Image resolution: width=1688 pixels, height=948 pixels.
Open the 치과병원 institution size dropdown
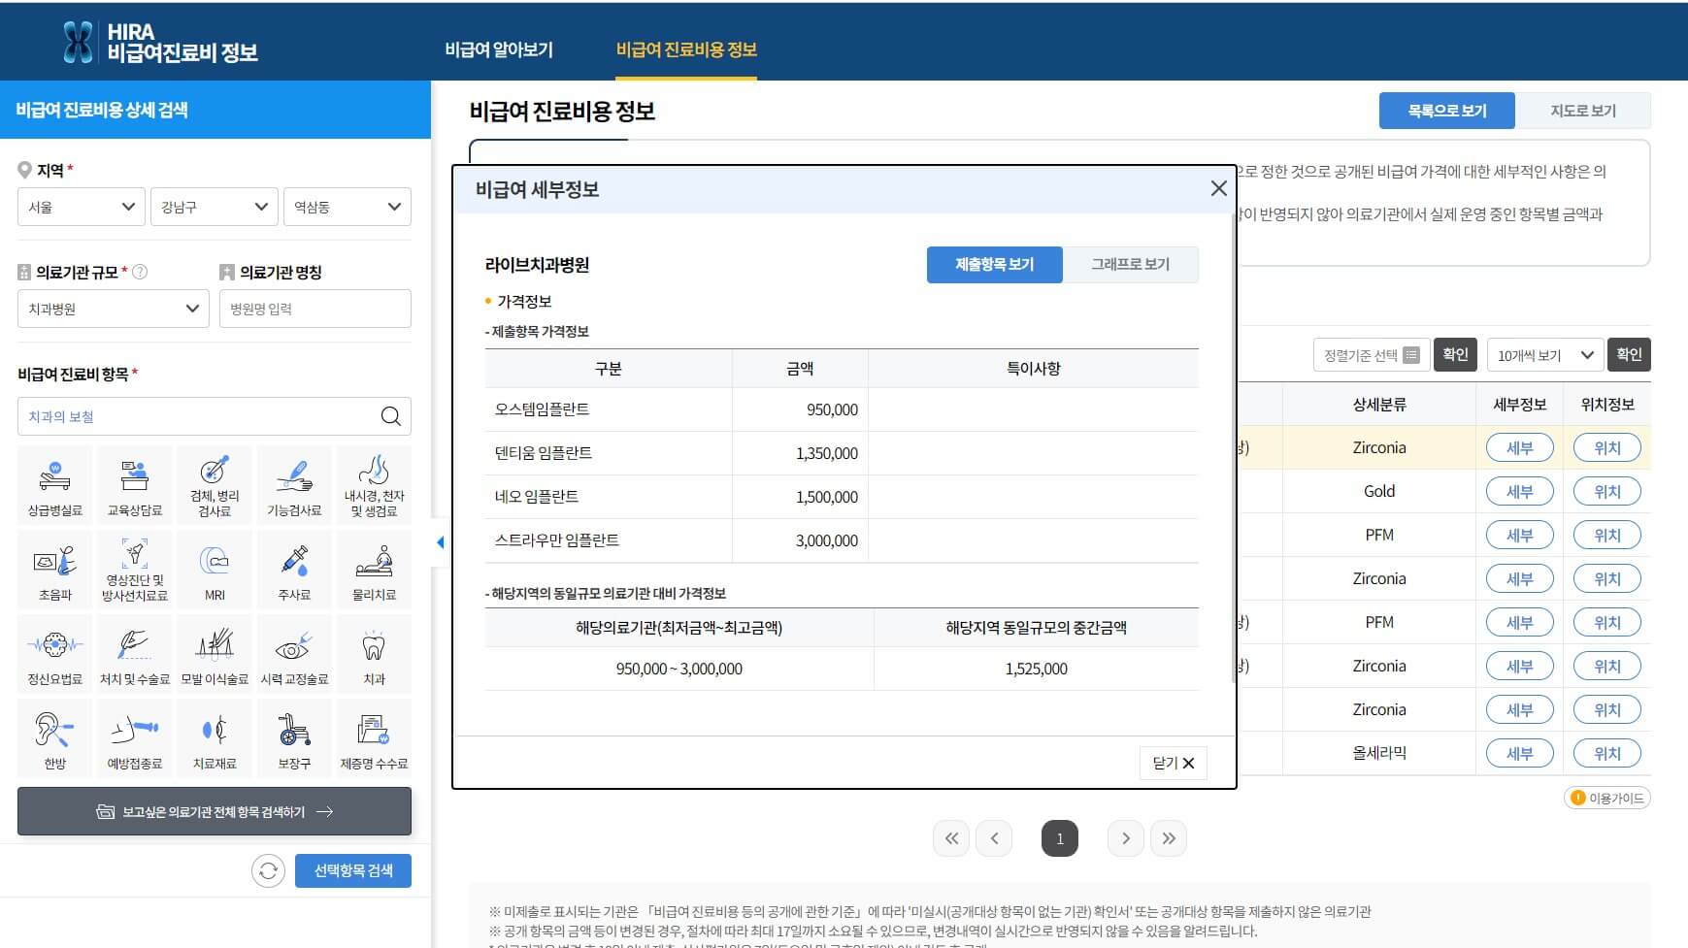coord(114,309)
